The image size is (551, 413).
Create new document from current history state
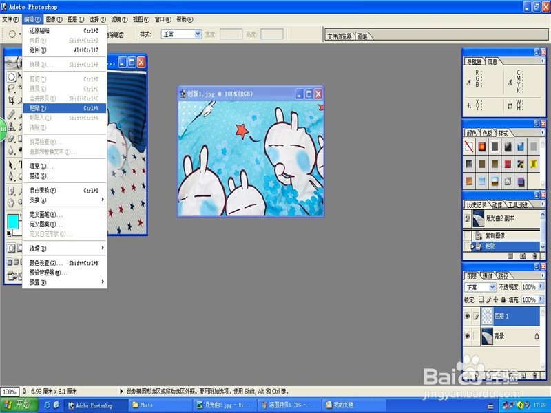(511, 256)
